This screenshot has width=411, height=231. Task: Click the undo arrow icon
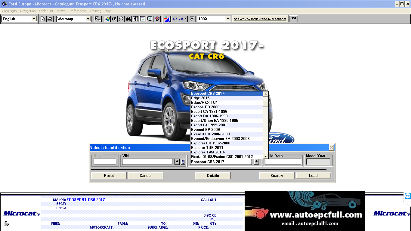(175, 19)
